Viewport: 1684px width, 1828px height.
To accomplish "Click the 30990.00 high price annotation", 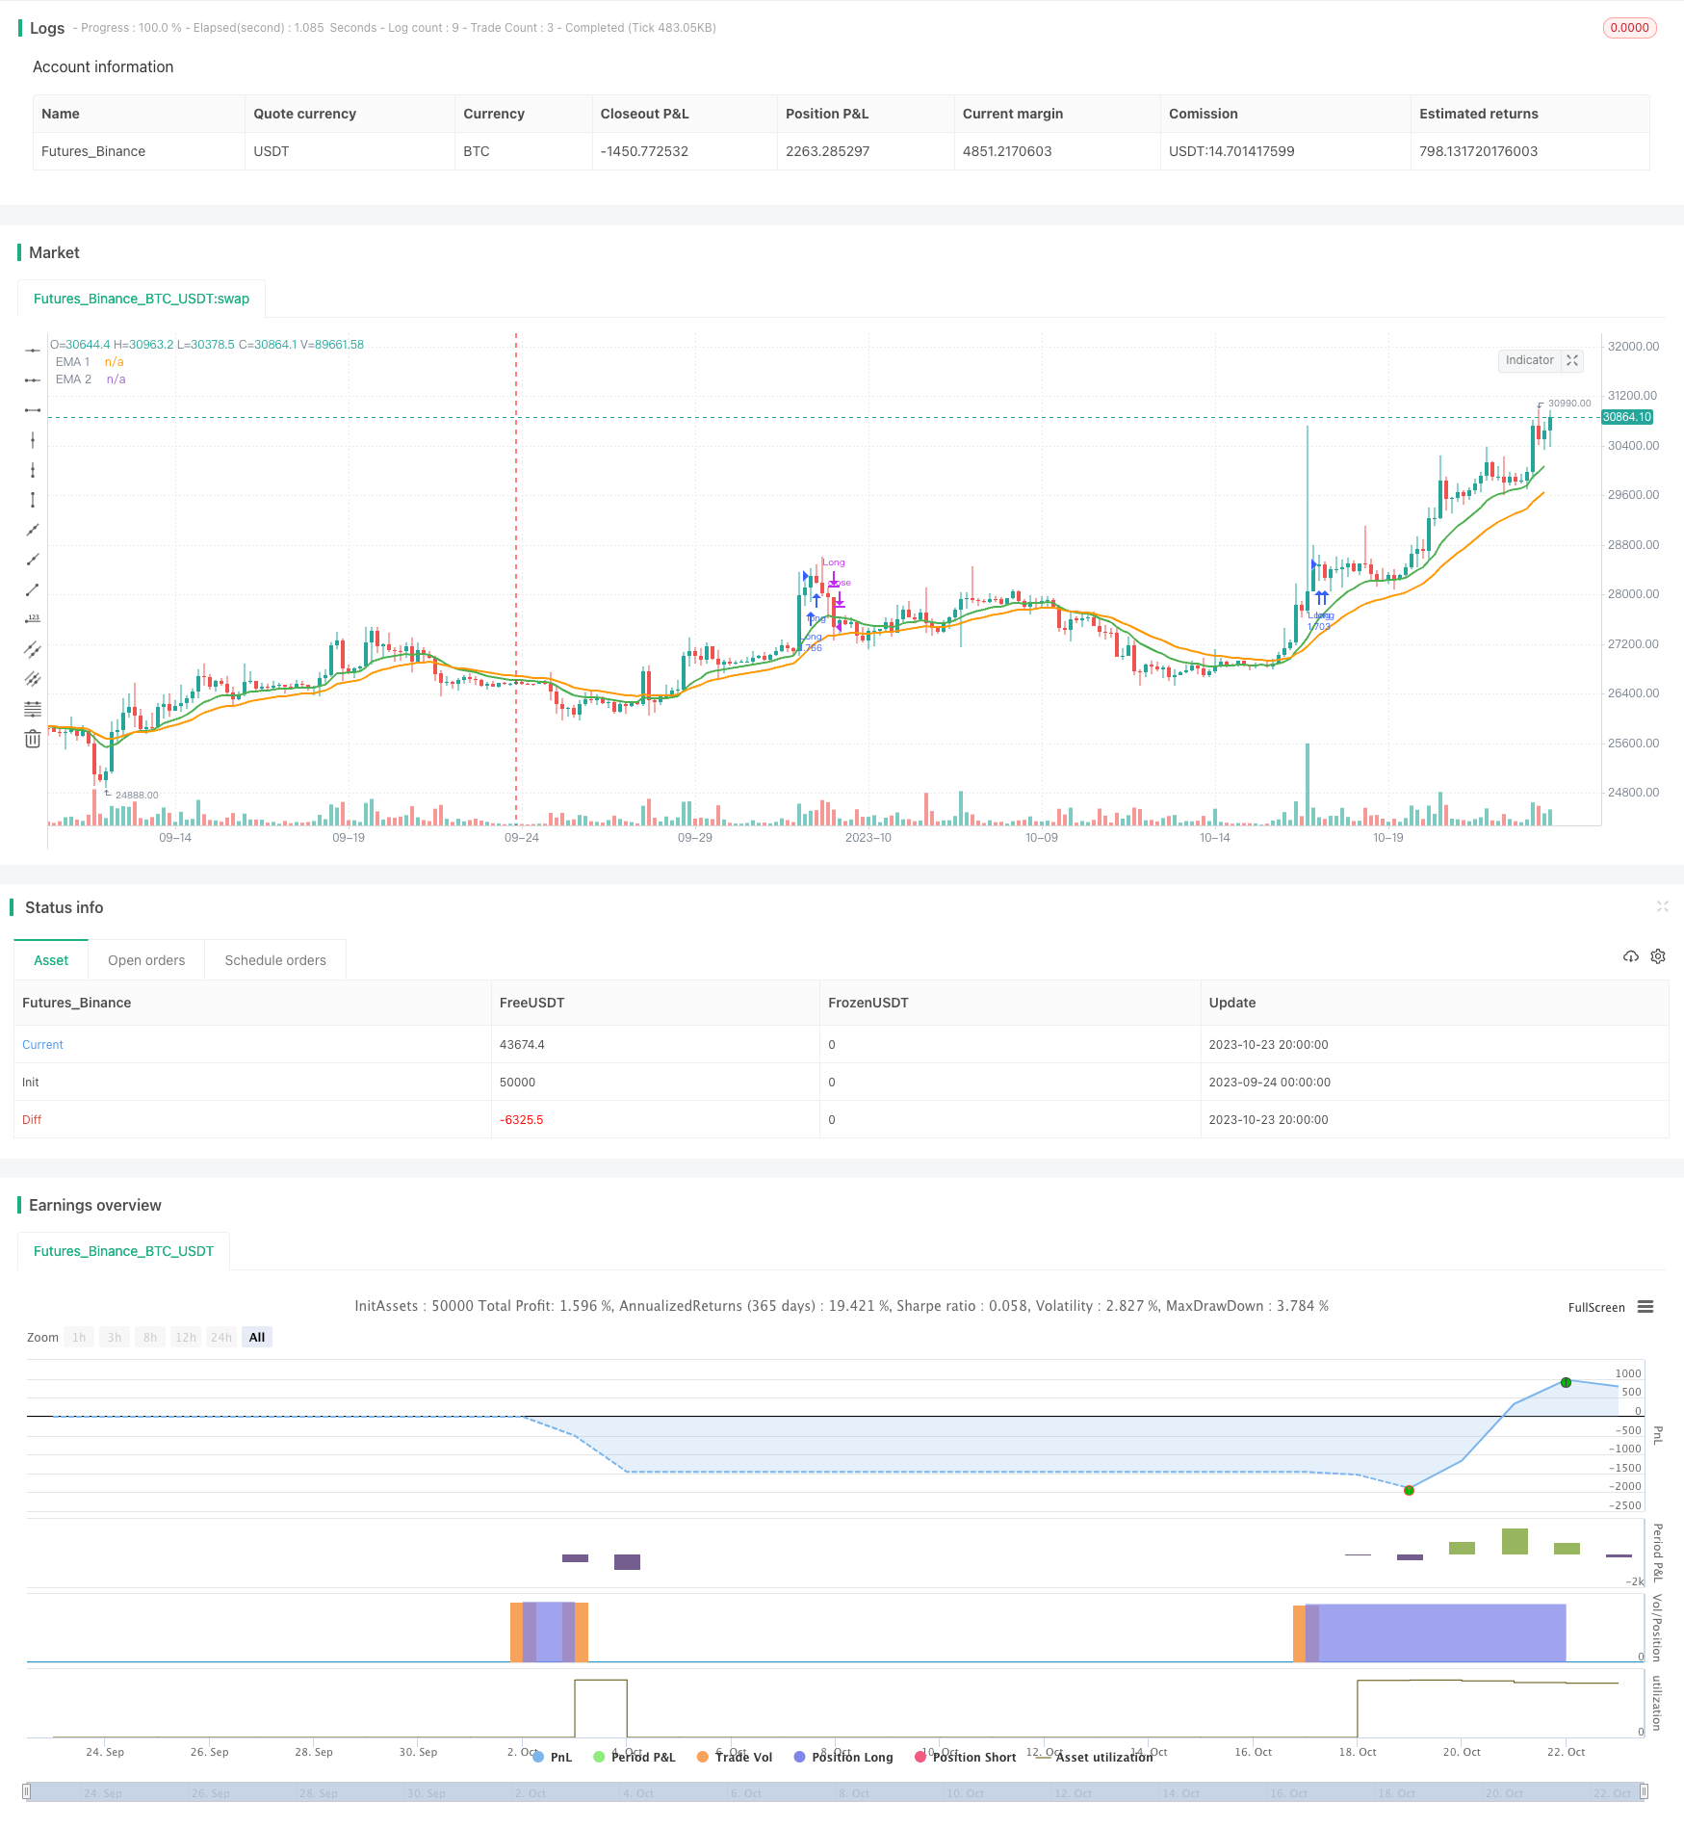I will pyautogui.click(x=1569, y=404).
